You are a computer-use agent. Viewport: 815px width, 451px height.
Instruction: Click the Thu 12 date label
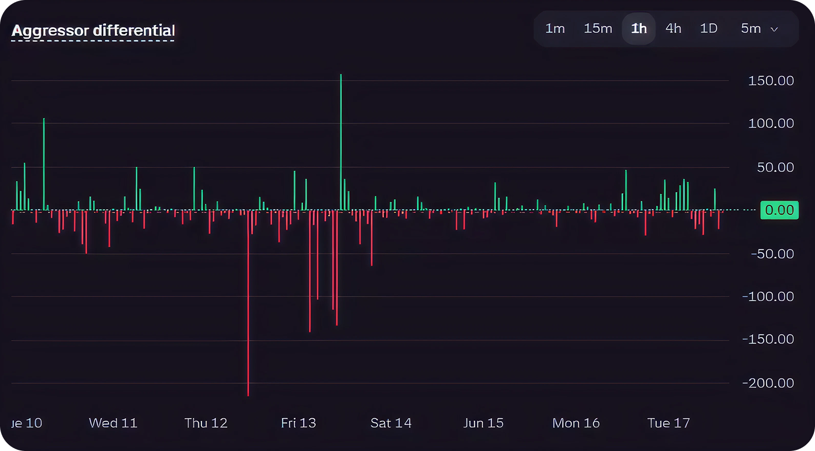pyautogui.click(x=206, y=423)
